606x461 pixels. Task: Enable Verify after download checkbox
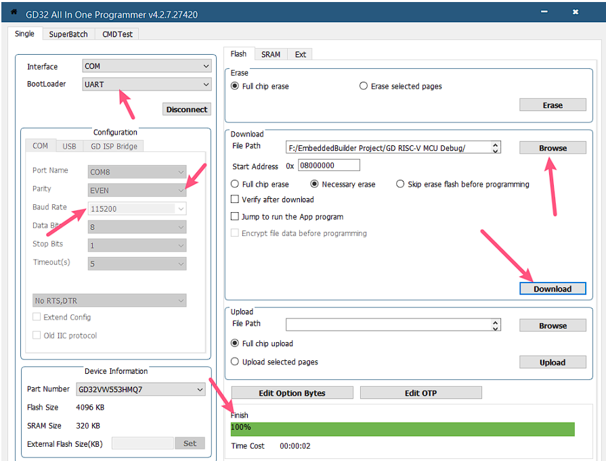pos(235,199)
